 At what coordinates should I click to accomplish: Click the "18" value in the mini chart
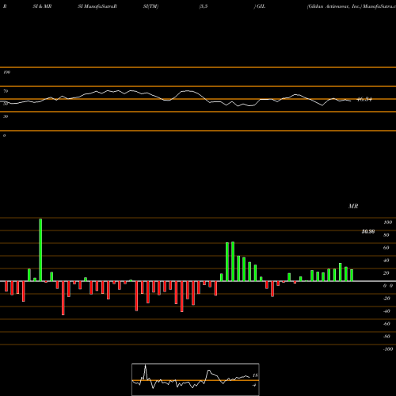[x=255, y=375]
